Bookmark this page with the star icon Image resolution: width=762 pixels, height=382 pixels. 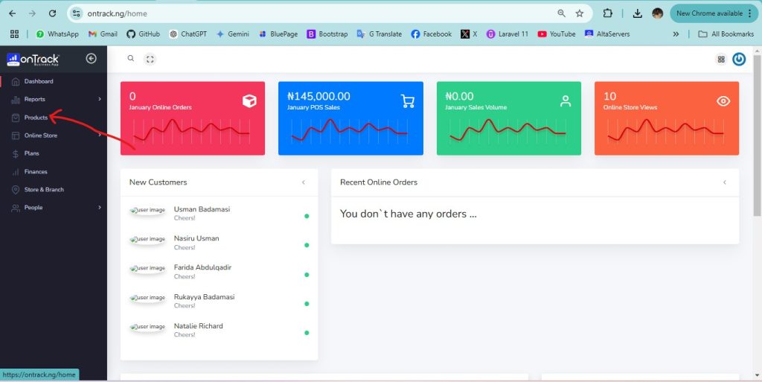point(579,13)
